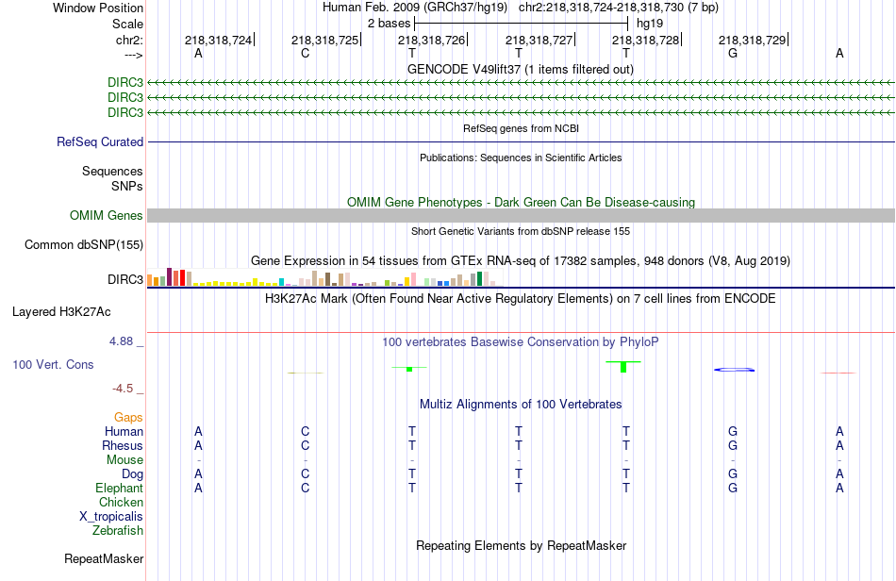
Task: Click the -4.5 PhyloP lower scale value
Action: click(x=123, y=389)
